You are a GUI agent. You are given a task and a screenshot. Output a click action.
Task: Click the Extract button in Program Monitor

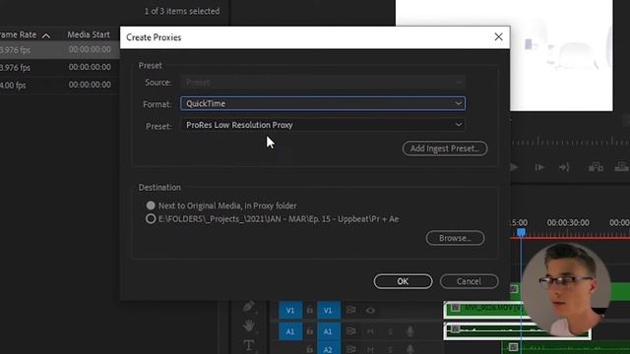click(622, 167)
